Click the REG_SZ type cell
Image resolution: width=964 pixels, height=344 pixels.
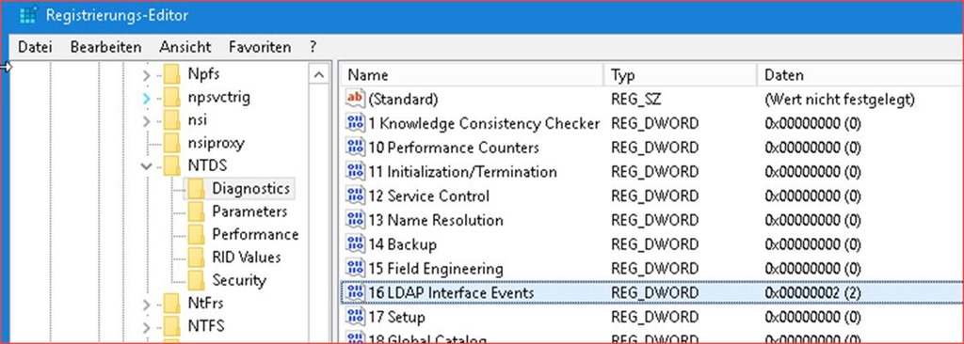pos(635,99)
